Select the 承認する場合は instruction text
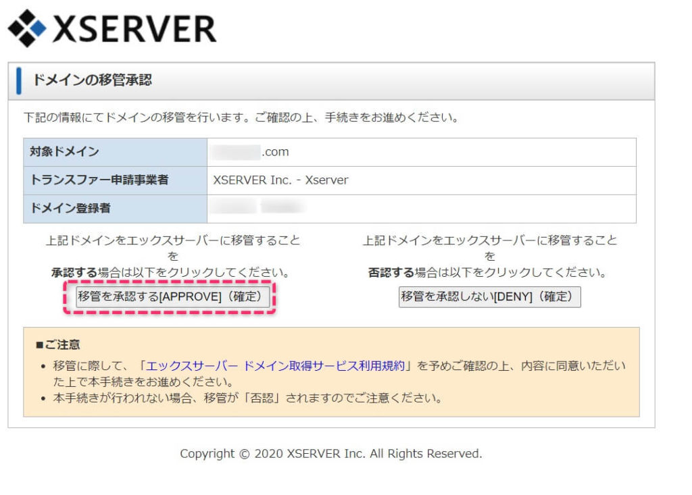 coord(170,273)
